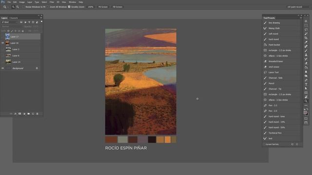Show Layer 14 visibility box
Viewport: 312px width, 175px height.
click(x=2, y=62)
